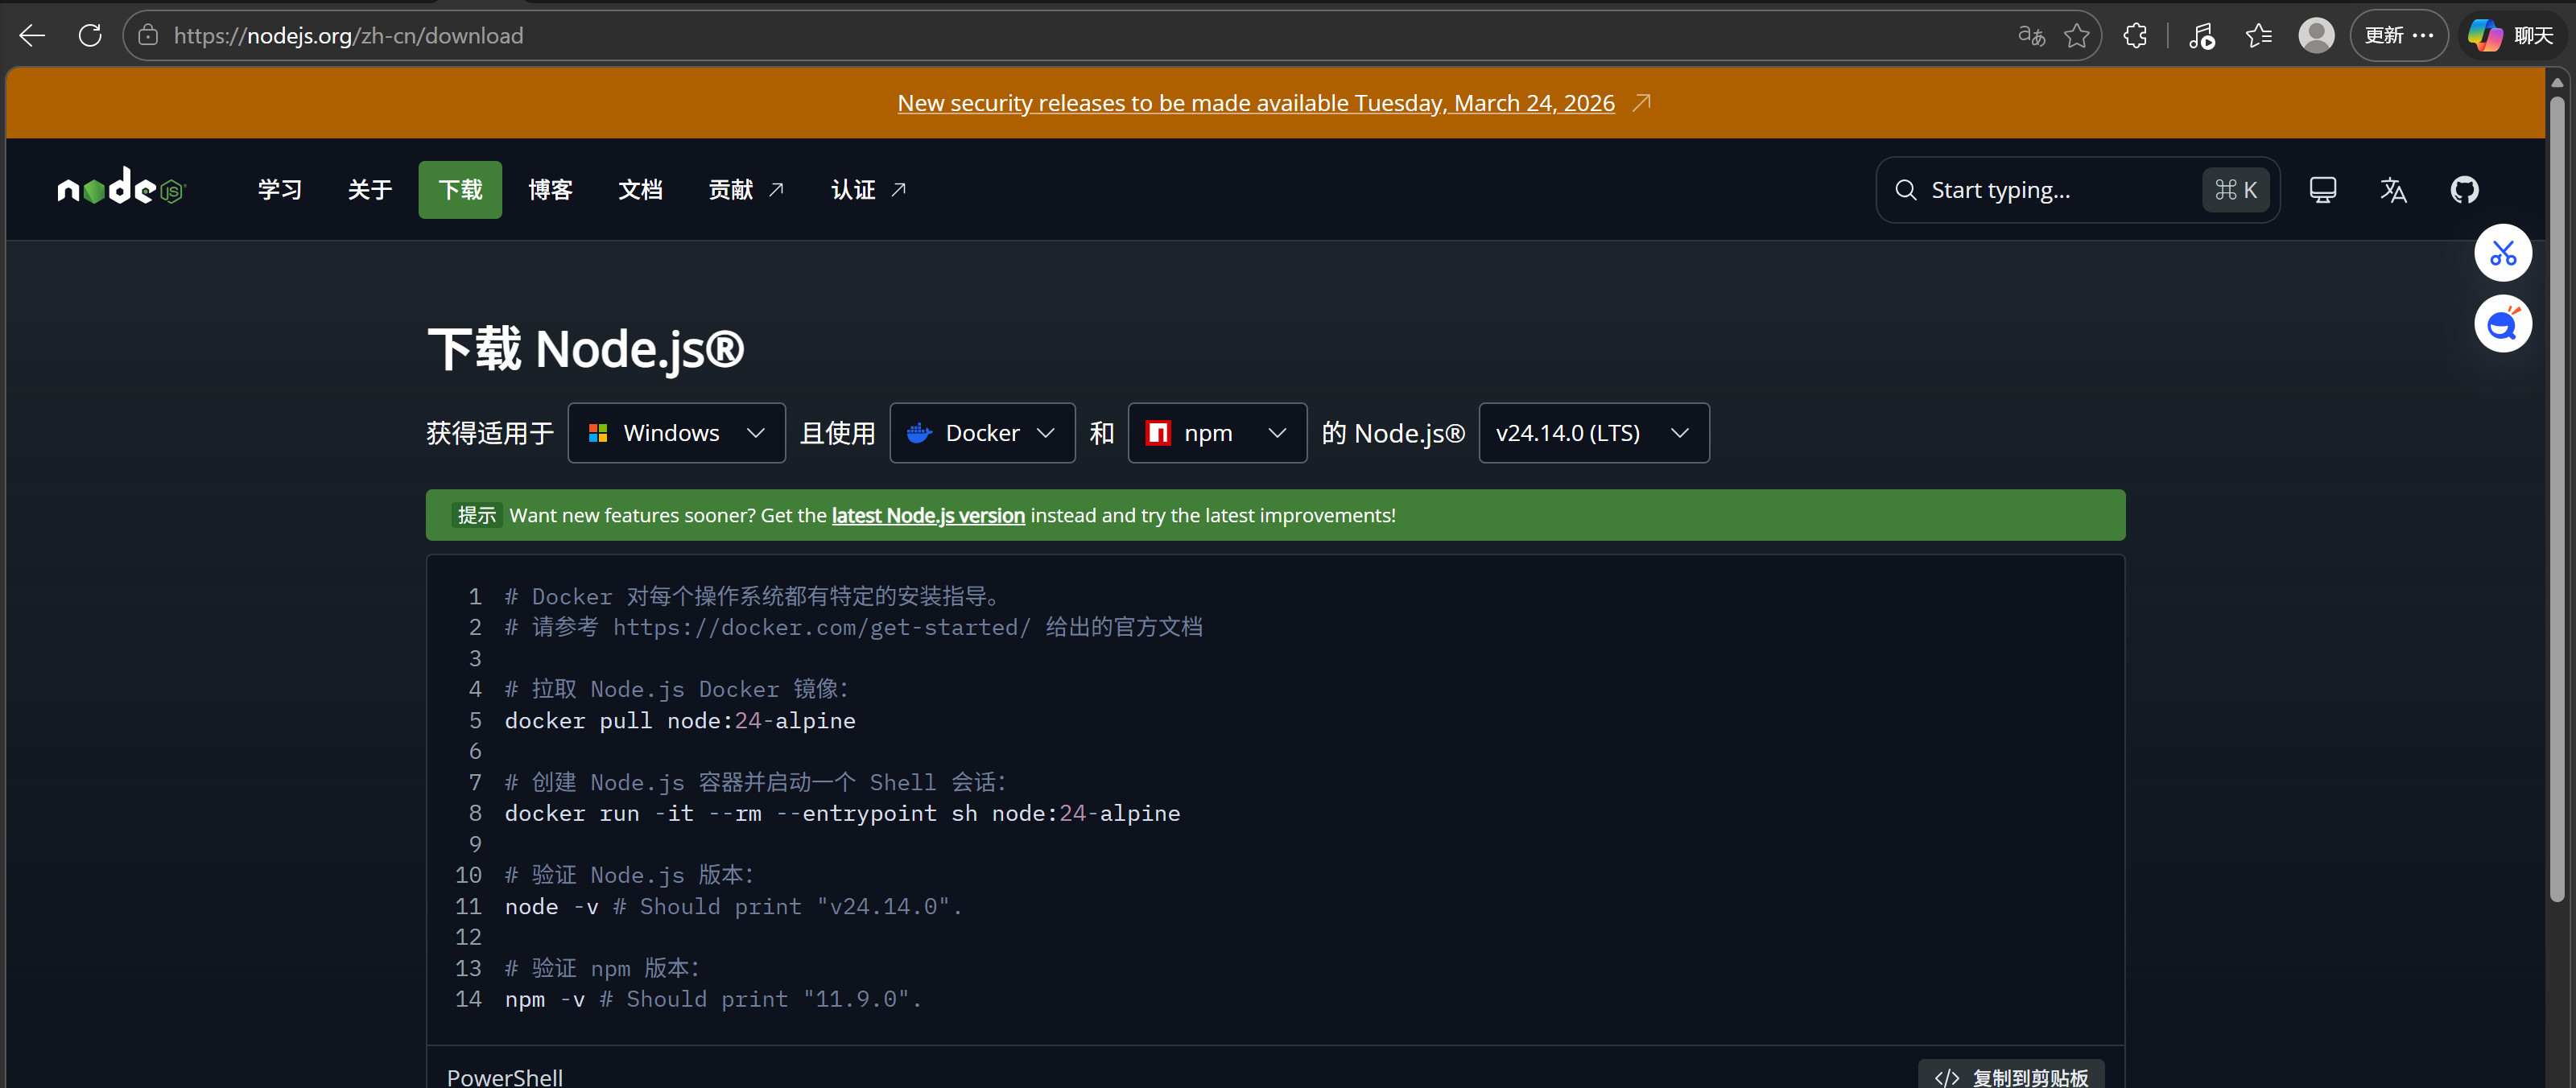Click the 下载 Node.js® heading
This screenshot has width=2576, height=1088.
(586, 349)
